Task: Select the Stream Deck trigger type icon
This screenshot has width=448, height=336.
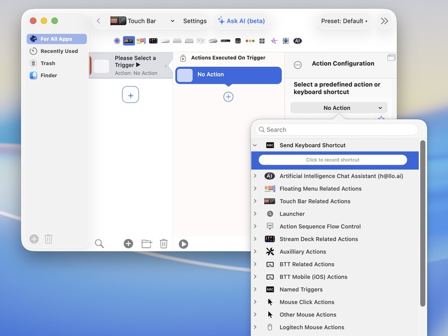Action: point(153,41)
